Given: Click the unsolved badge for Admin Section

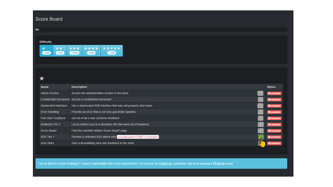Looking at the screenshot, I should pyautogui.click(x=274, y=93).
